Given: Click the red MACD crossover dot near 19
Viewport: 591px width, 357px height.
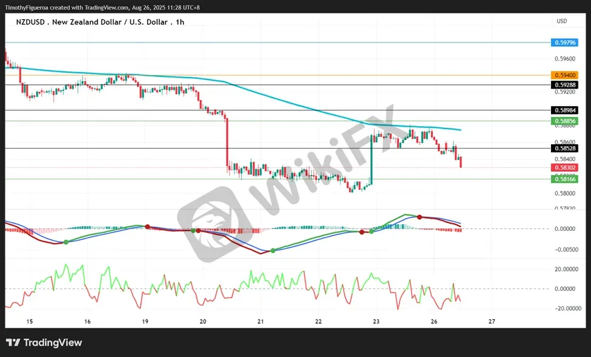Looking at the screenshot, I should (148, 227).
